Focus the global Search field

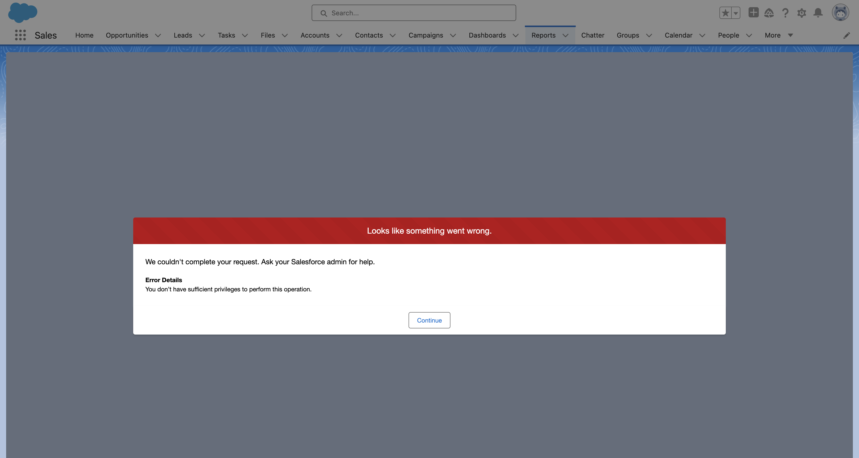(x=413, y=13)
